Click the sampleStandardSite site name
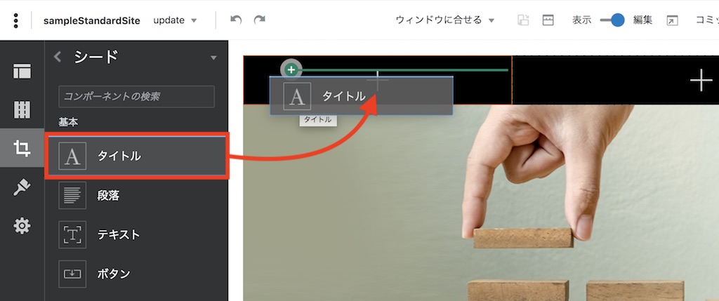 tap(92, 20)
